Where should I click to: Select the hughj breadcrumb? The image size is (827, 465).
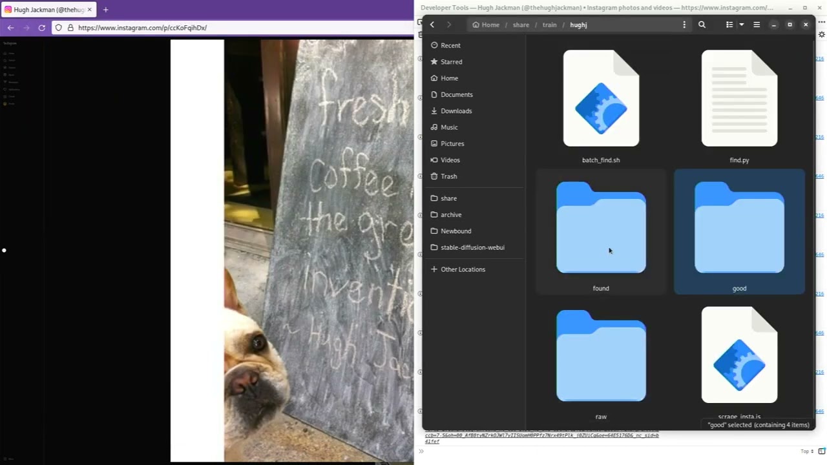(578, 25)
